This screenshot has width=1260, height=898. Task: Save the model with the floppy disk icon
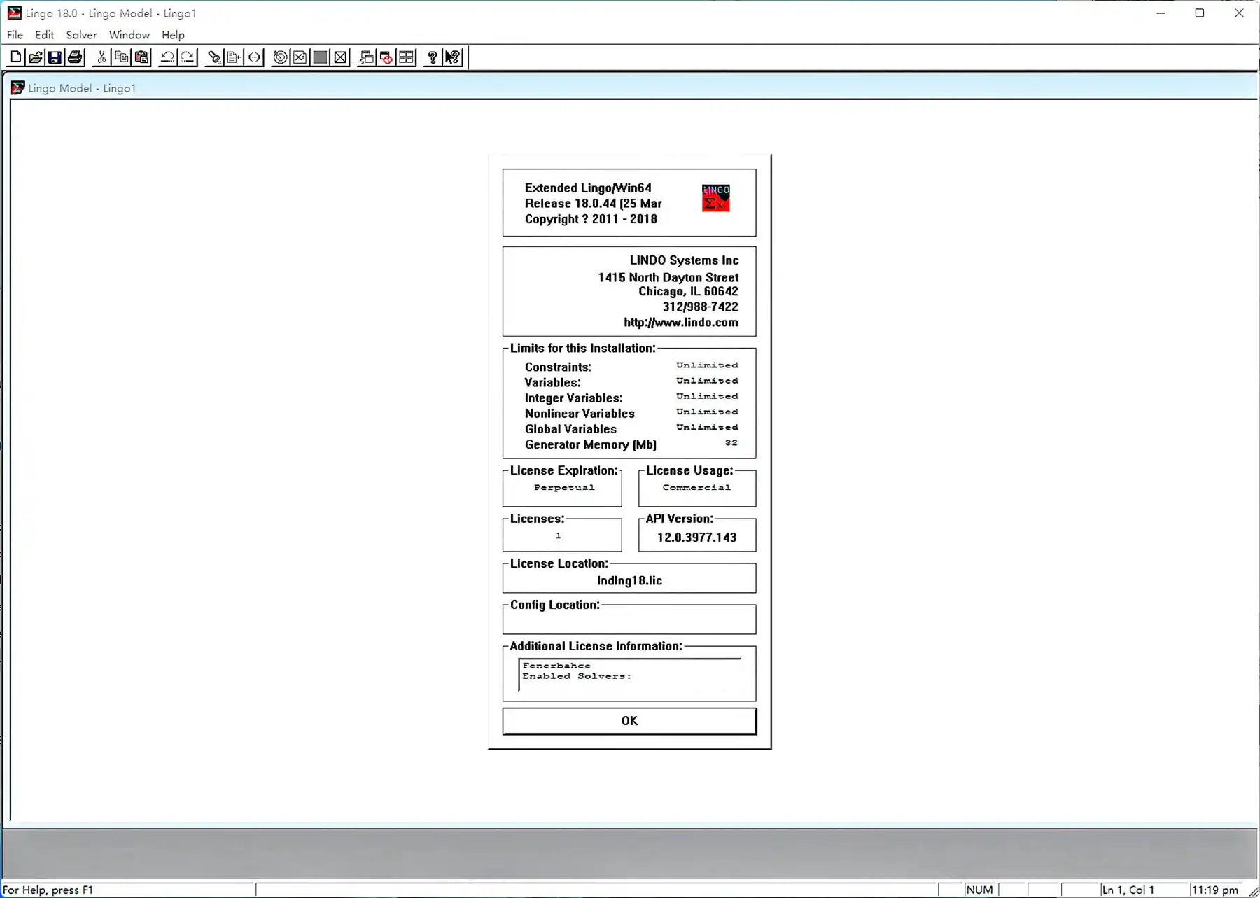click(55, 57)
